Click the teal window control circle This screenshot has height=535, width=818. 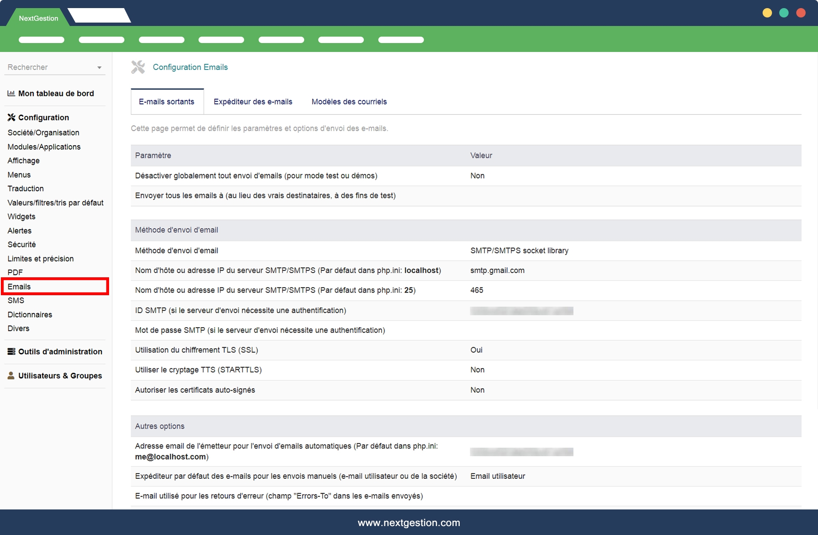point(784,13)
